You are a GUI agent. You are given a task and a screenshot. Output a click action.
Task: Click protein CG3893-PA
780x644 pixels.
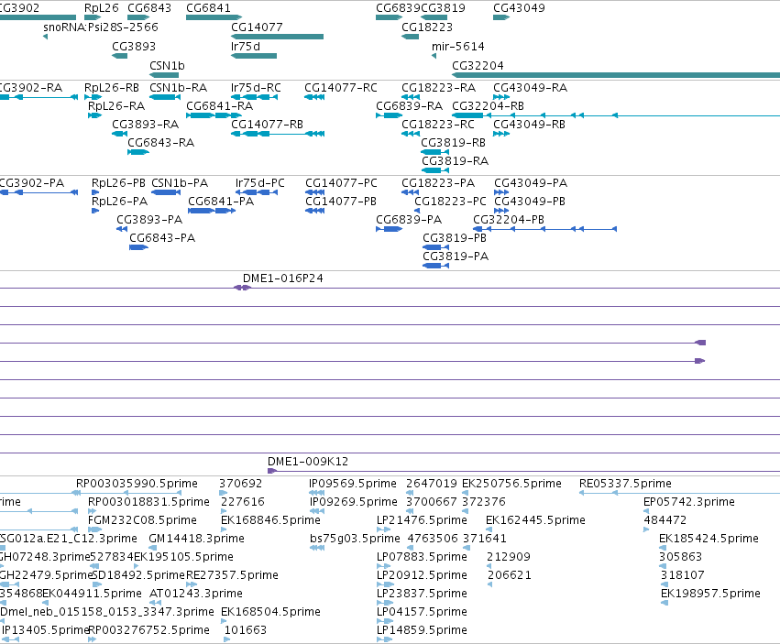[149, 220]
